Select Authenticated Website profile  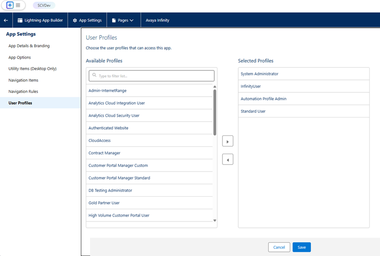tap(149, 128)
